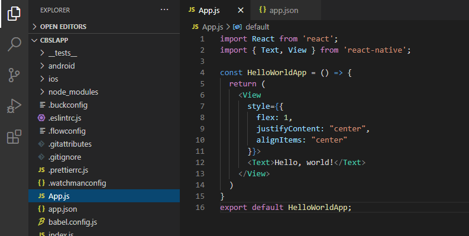
Task: Click the .eslintrc.js file icon
Action: point(41,118)
